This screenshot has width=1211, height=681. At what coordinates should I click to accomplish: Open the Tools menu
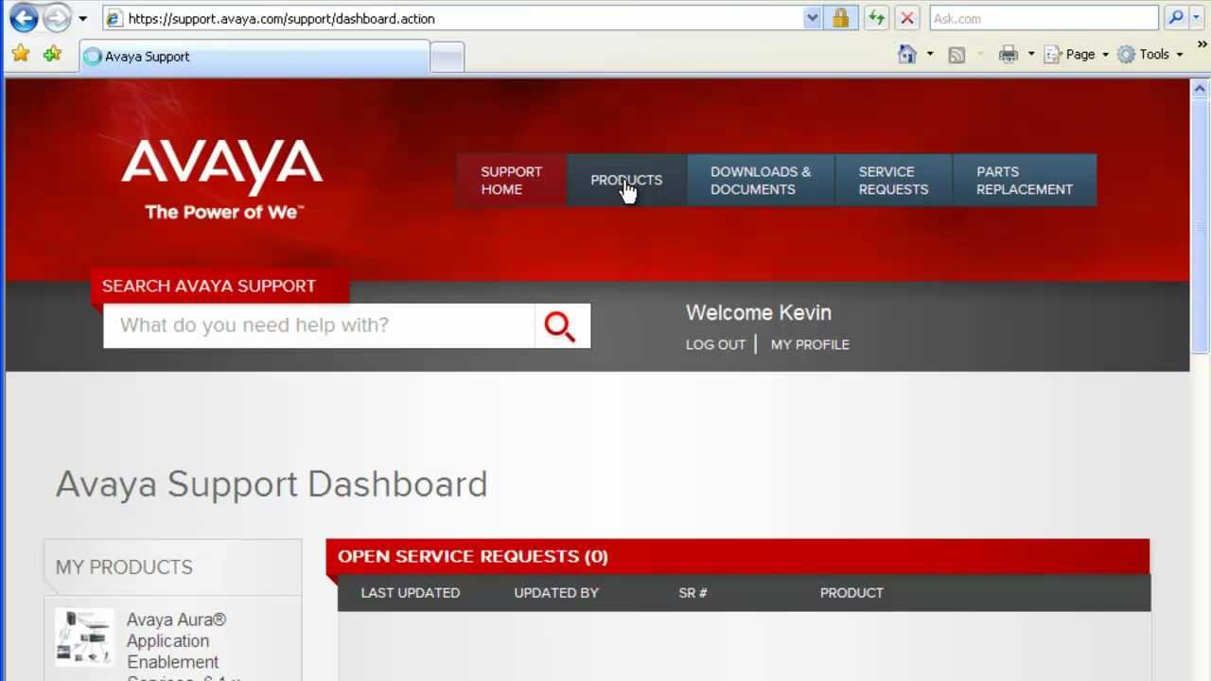click(x=1150, y=54)
